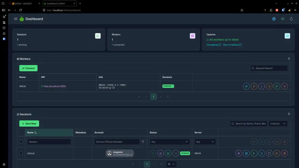Reload the page with the browser reload button

click(20, 10)
